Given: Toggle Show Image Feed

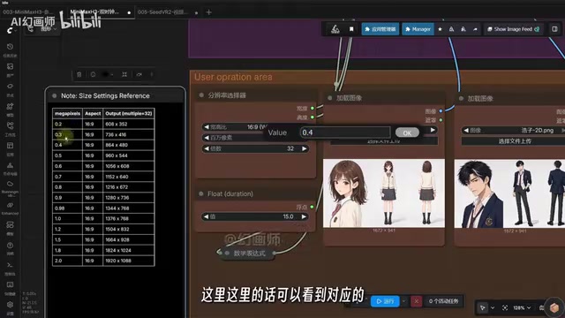Looking at the screenshot, I should point(513,29).
